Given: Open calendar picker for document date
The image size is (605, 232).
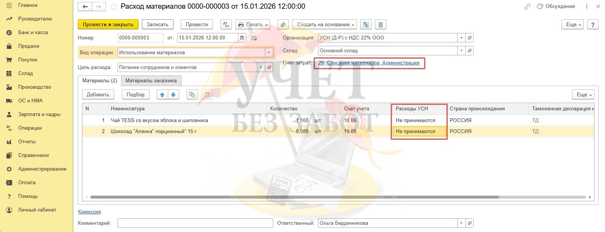Looking at the screenshot, I should pos(242,38).
